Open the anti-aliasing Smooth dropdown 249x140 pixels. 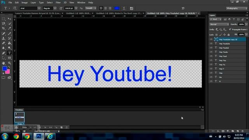tap(91, 8)
